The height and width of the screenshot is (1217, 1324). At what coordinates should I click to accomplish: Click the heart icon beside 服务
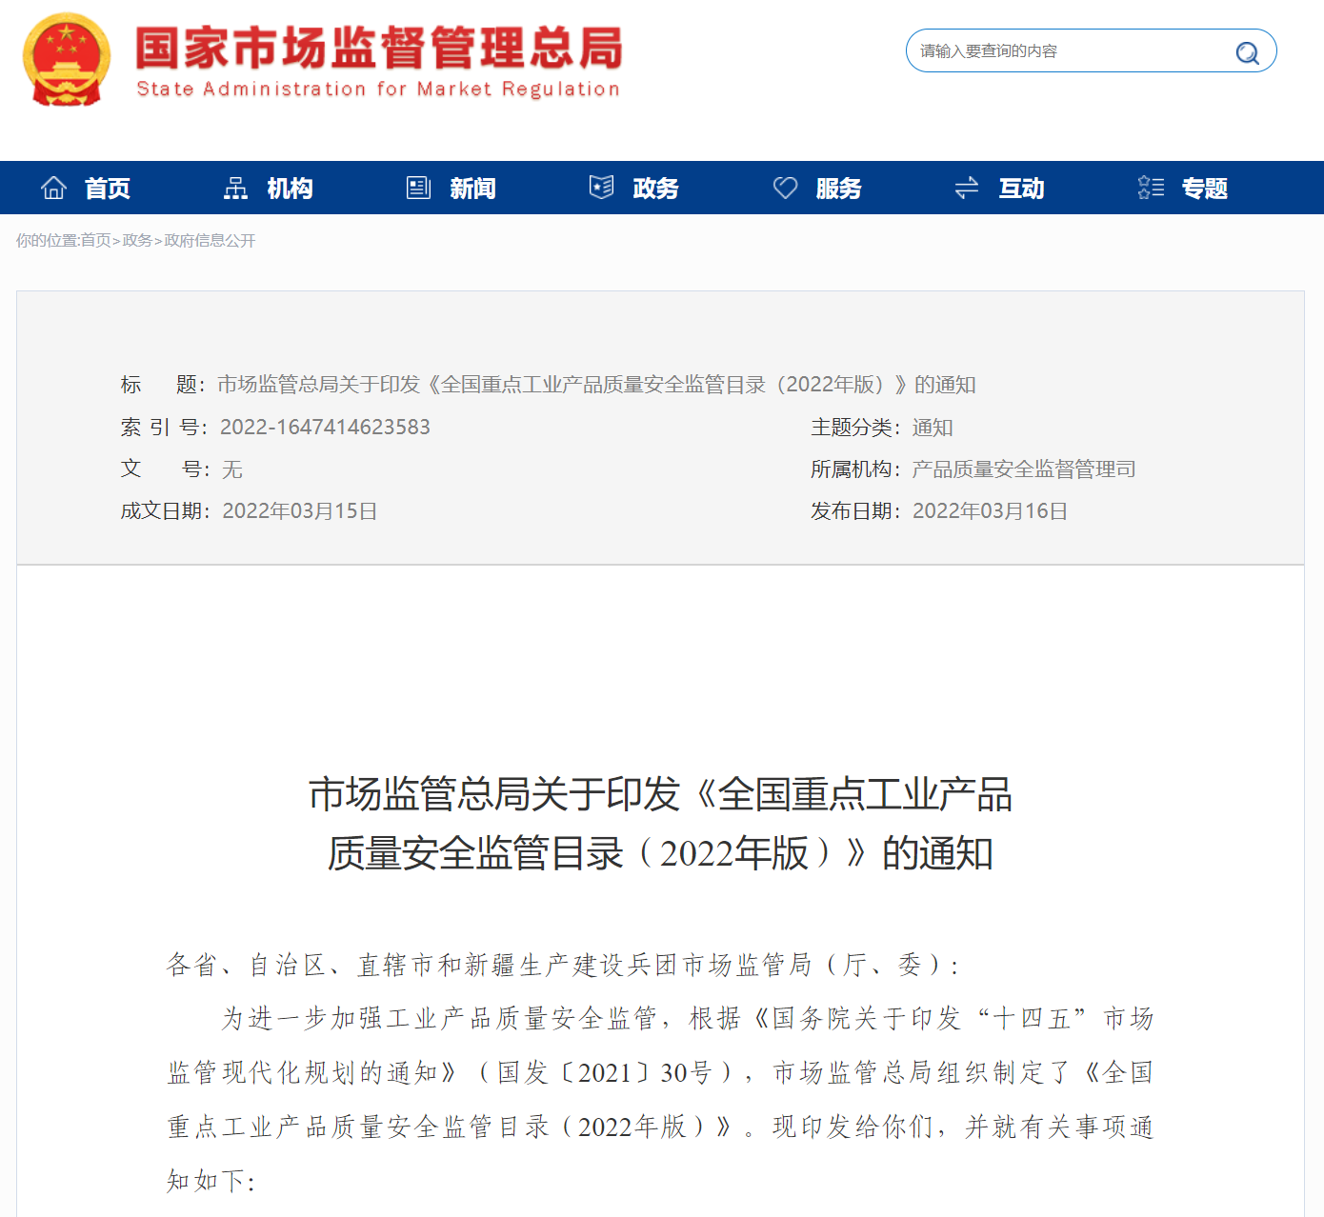(785, 189)
